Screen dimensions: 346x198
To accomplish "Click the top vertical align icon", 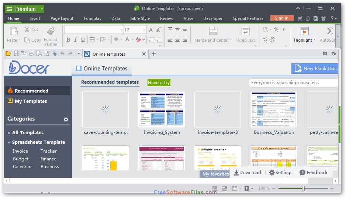I will [x=170, y=29].
